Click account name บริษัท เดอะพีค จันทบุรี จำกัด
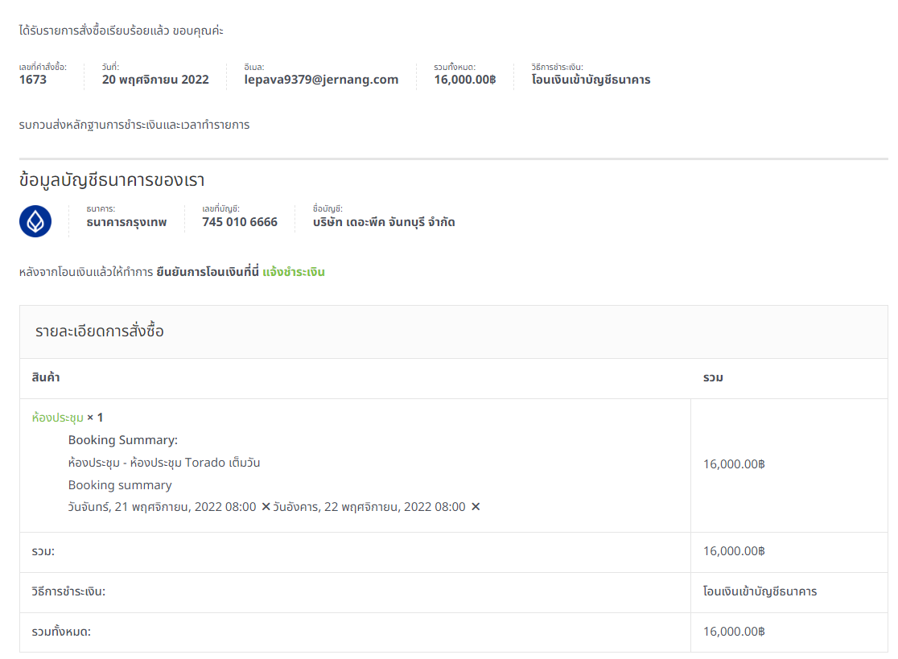The height and width of the screenshot is (659, 898). pos(384,222)
